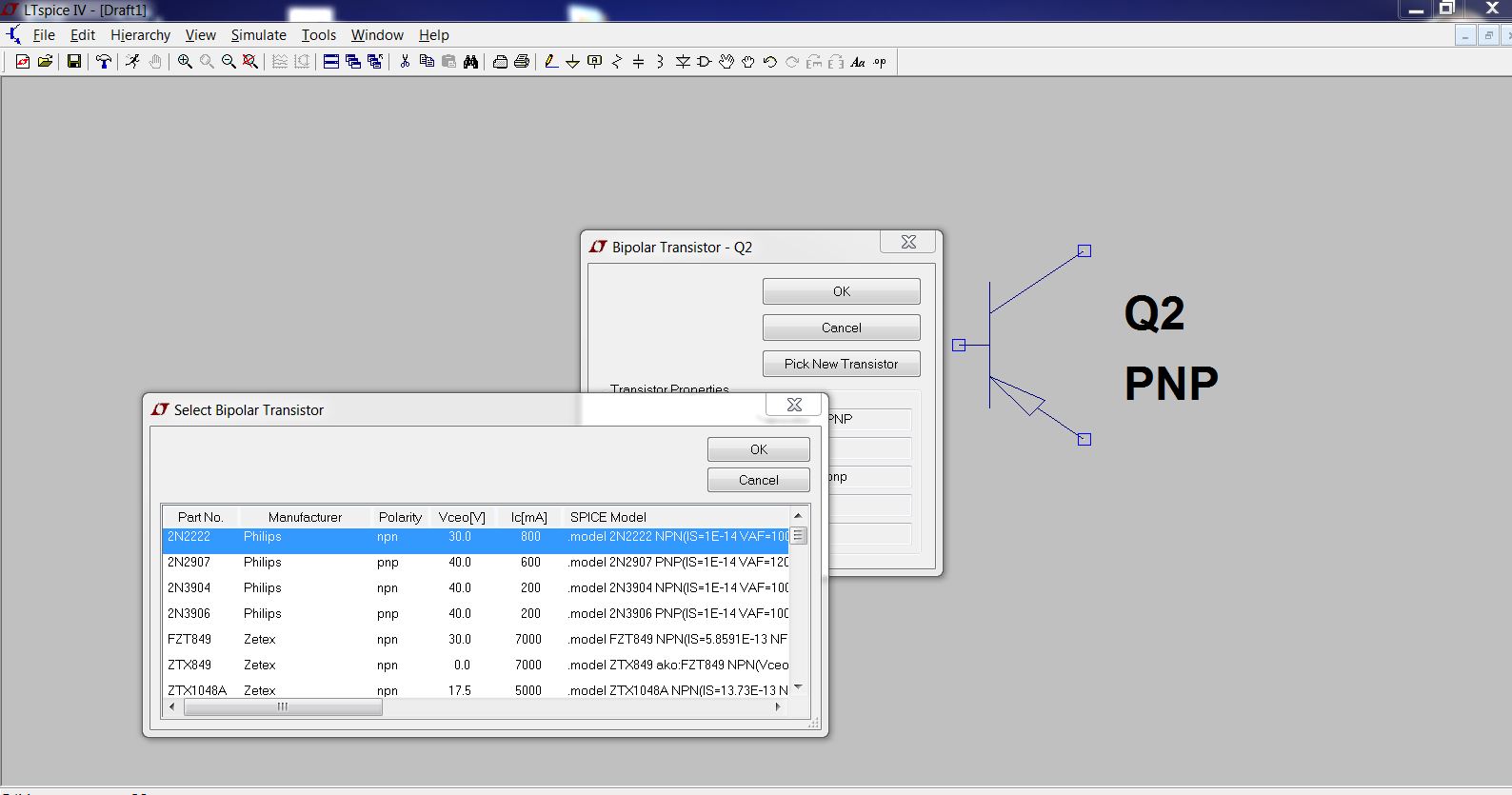Click the Print toolbar icon

(x=522, y=62)
